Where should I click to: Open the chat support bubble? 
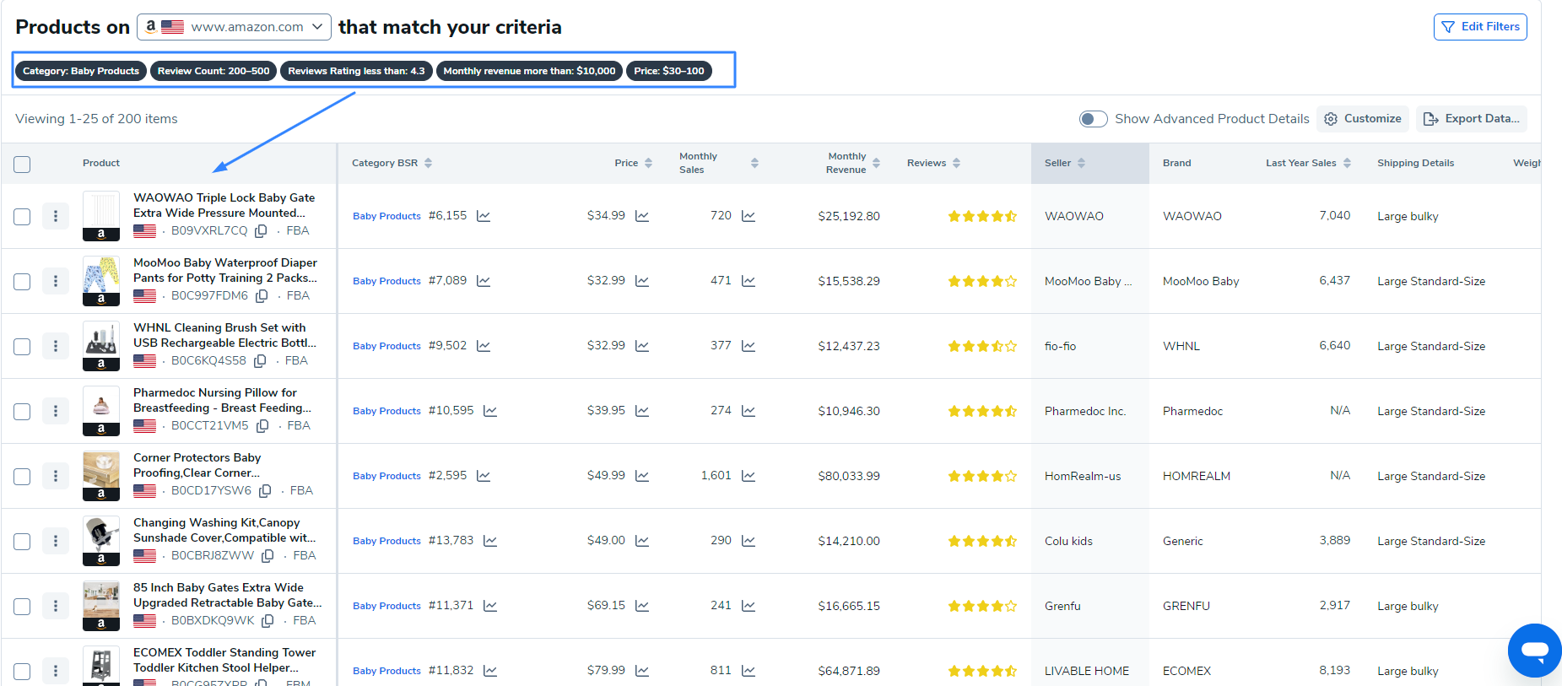[1535, 651]
